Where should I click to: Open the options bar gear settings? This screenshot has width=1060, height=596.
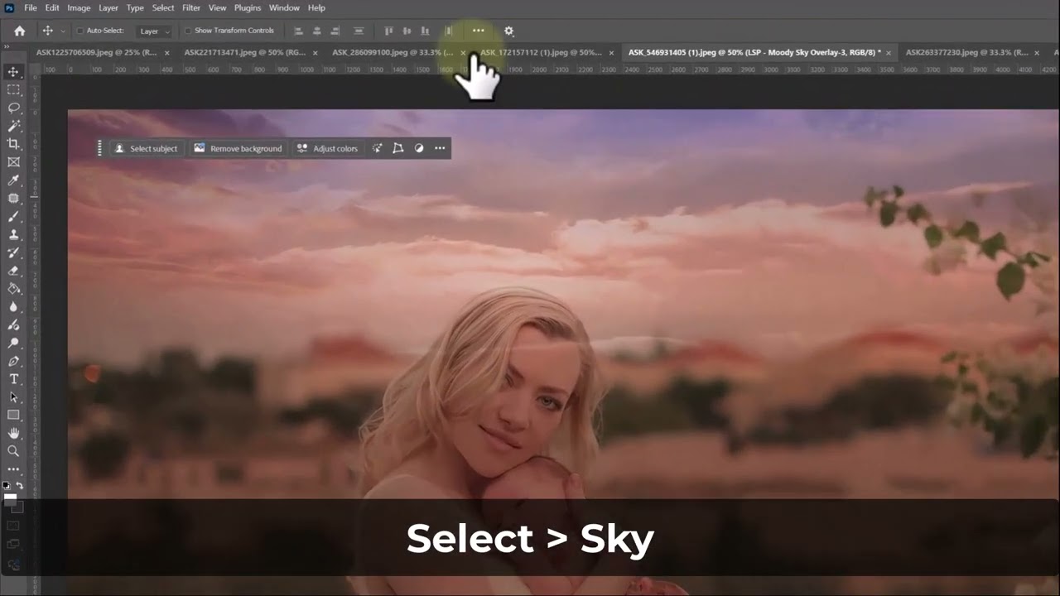pos(508,31)
